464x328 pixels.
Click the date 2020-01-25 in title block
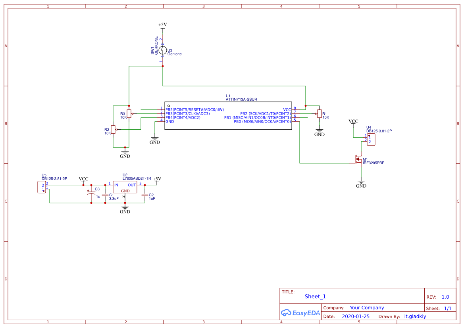pos(356,316)
